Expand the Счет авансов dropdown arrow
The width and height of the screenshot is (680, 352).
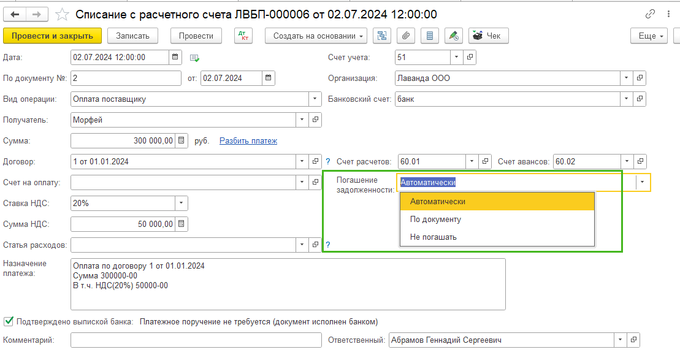pos(627,162)
